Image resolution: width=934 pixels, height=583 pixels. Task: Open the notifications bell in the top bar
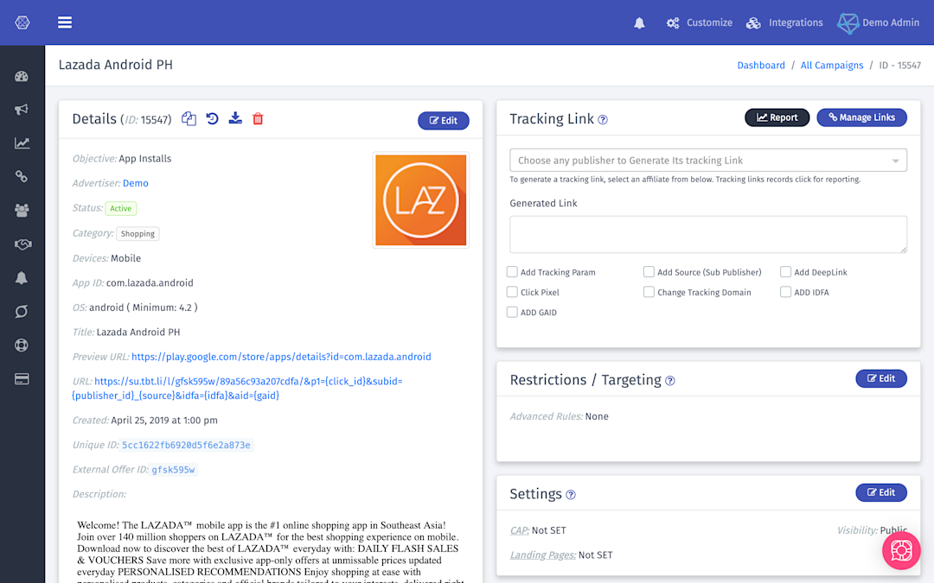639,23
